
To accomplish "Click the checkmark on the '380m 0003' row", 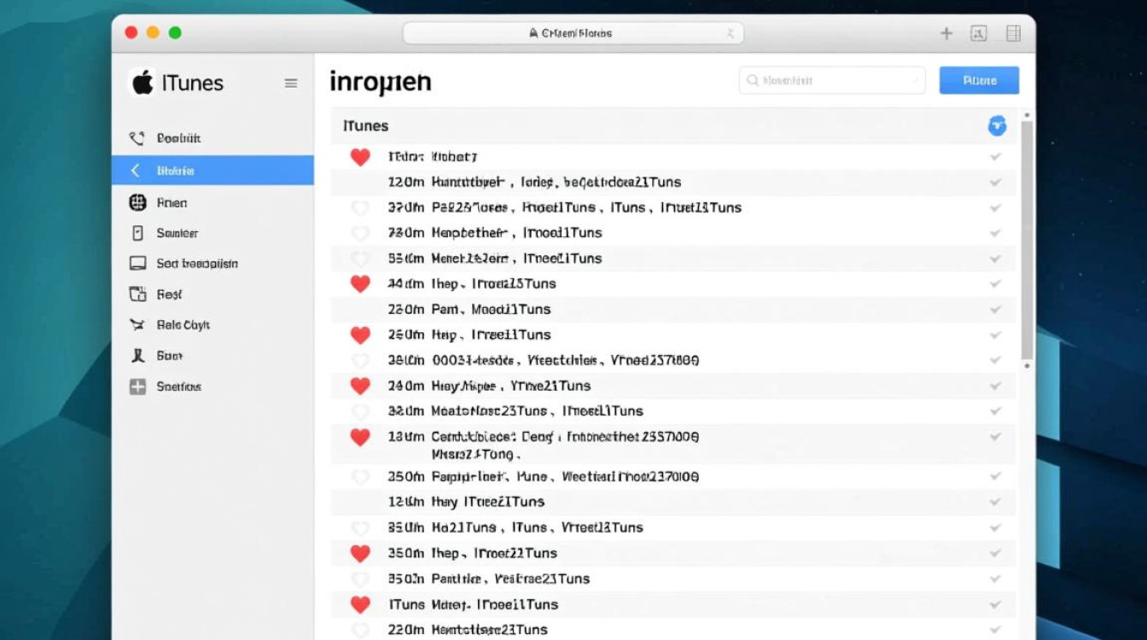I will 995,360.
